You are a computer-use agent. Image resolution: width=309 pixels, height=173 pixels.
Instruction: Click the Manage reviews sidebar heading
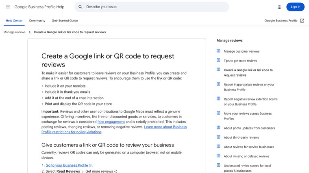point(230,41)
